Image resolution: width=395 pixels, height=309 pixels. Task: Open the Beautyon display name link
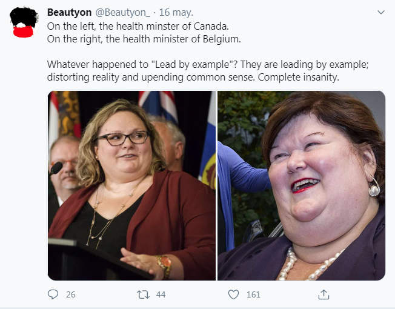tap(69, 12)
